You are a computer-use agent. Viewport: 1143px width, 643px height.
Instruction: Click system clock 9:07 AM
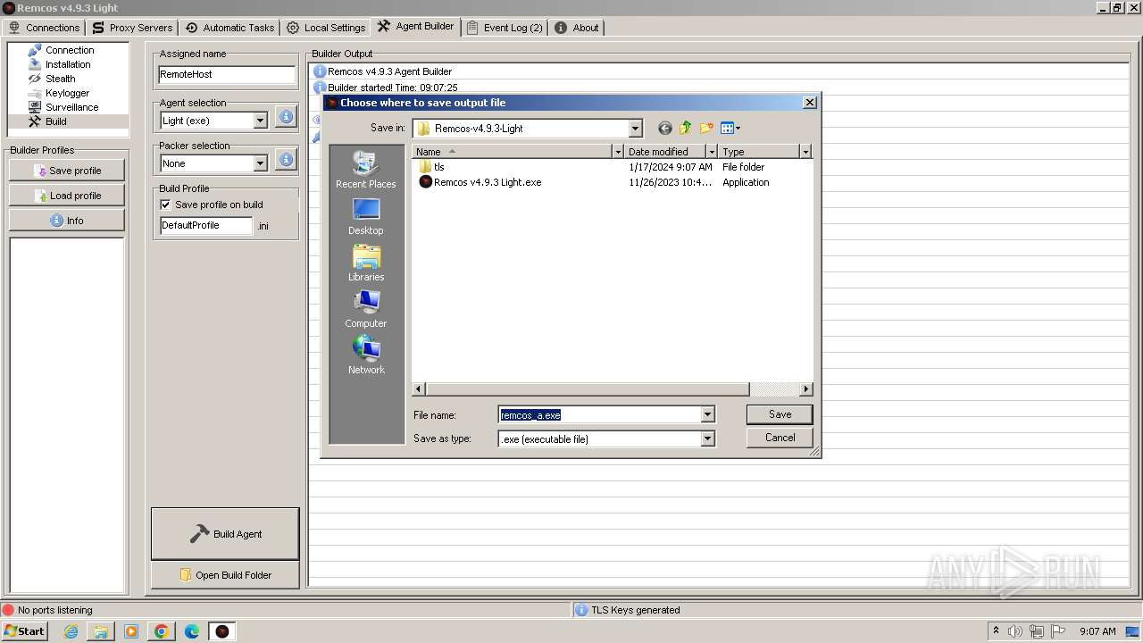pyautogui.click(x=1097, y=631)
